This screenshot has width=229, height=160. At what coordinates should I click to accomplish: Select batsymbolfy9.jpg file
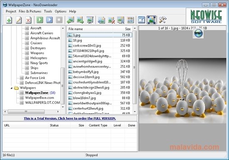pos(100,72)
